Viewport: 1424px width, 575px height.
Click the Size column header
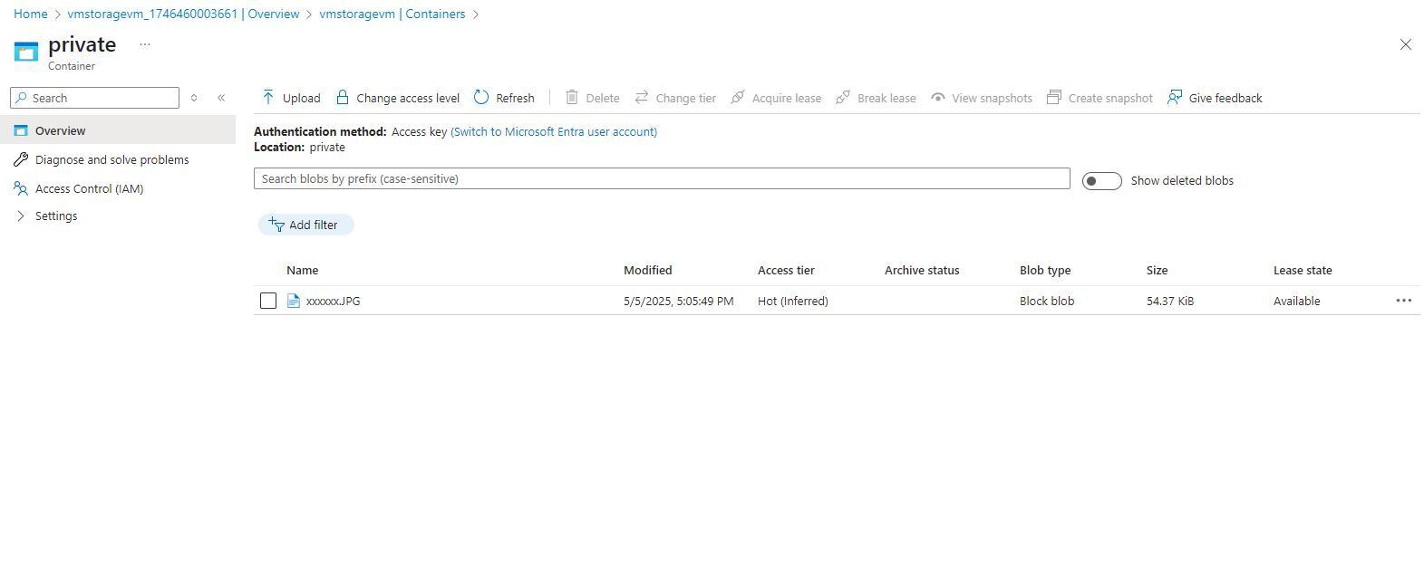click(x=1157, y=270)
